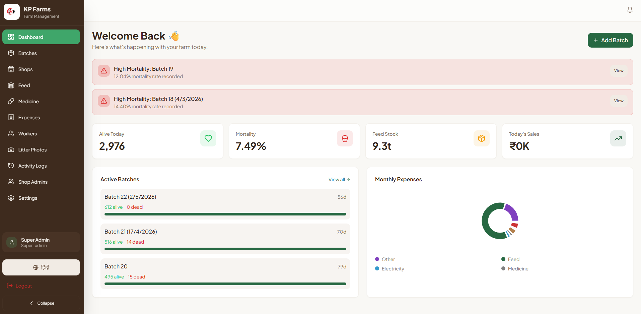Open the Shop Admins page

(x=41, y=182)
